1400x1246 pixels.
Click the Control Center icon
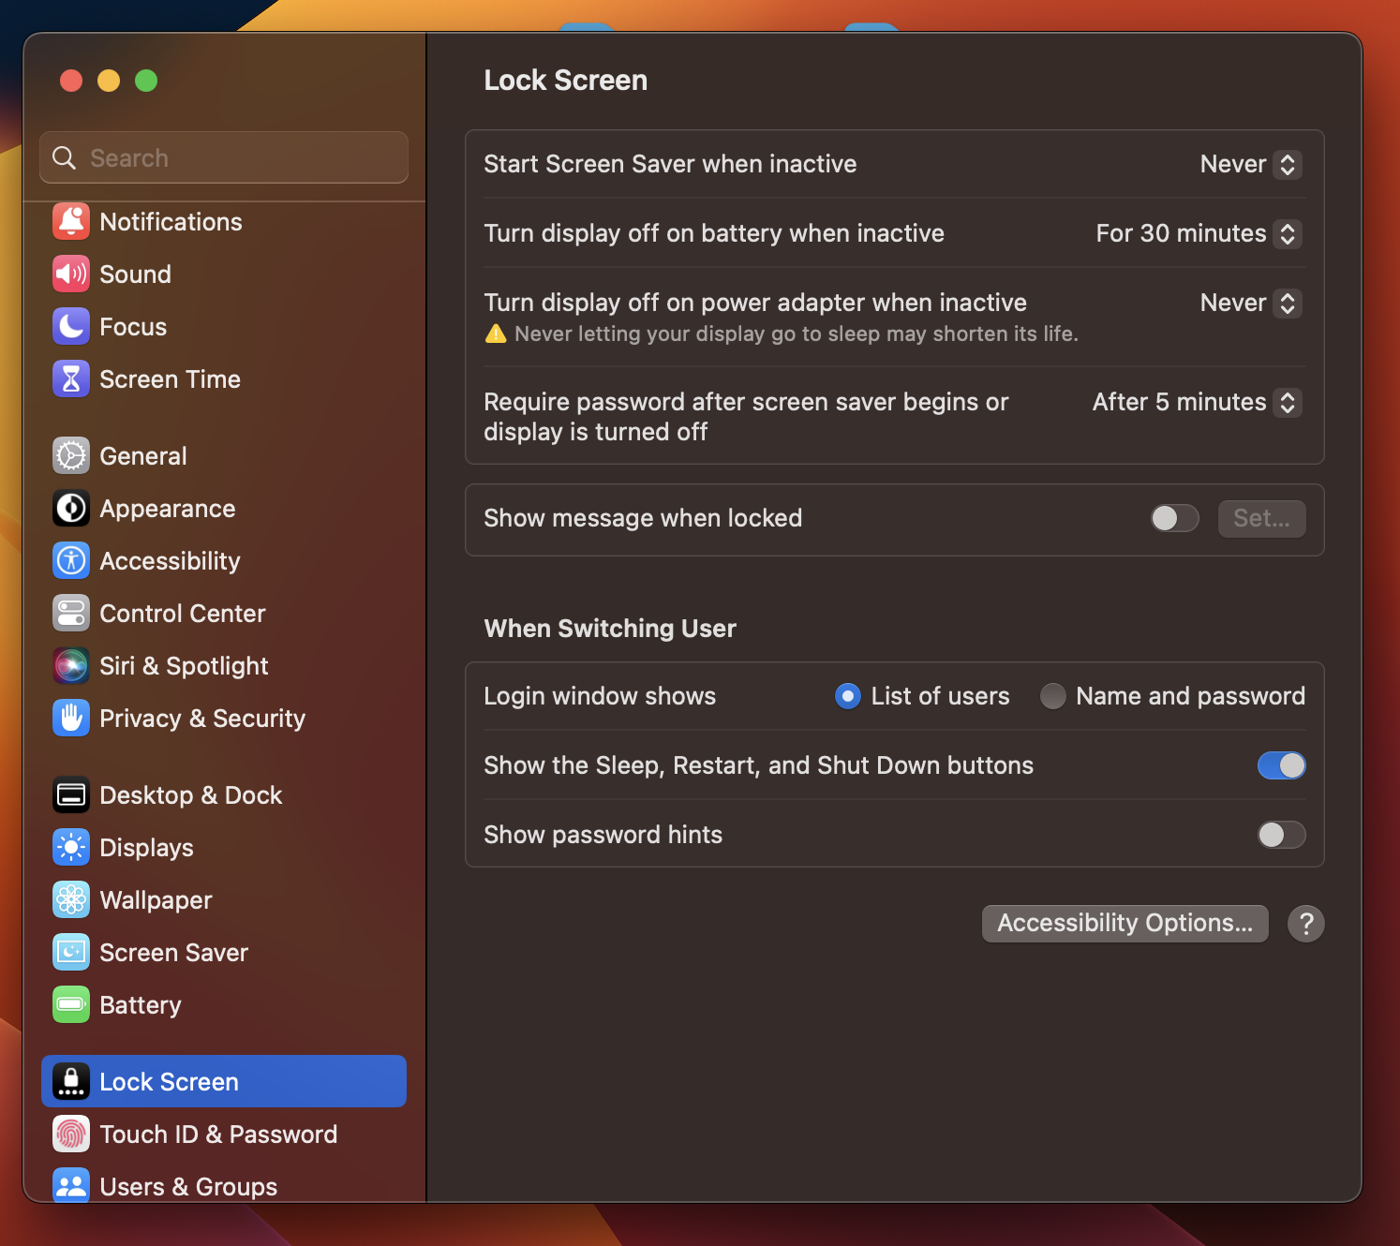71,614
